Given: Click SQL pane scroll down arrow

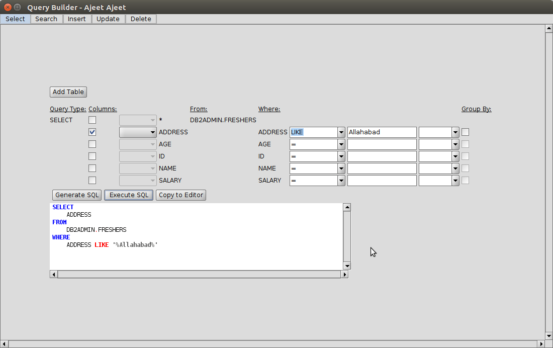Looking at the screenshot, I should click(x=347, y=266).
